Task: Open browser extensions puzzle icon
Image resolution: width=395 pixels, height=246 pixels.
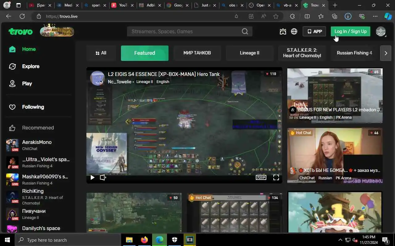Action: click(292, 16)
